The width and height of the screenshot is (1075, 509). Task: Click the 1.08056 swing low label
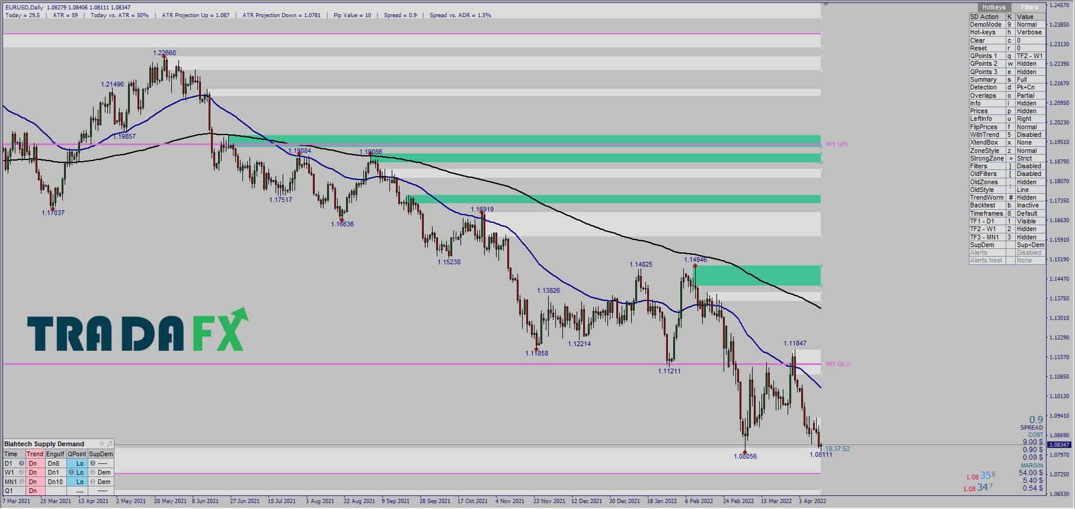[x=745, y=456]
